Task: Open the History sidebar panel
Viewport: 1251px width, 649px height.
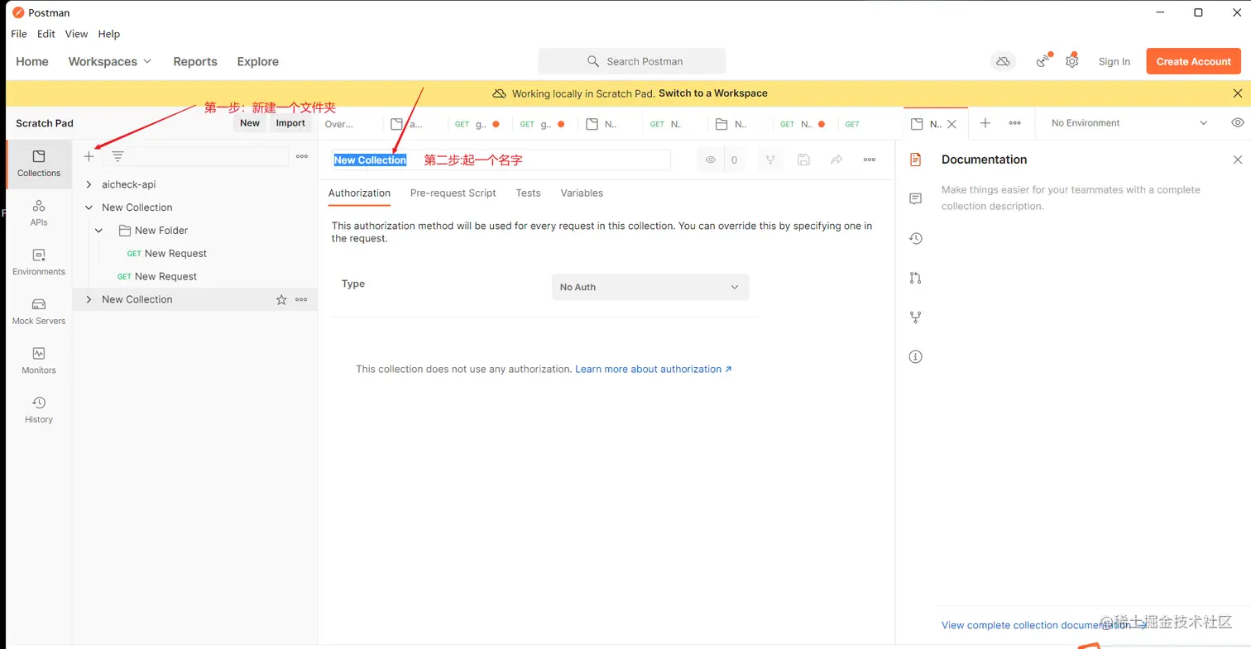Action: click(x=39, y=410)
